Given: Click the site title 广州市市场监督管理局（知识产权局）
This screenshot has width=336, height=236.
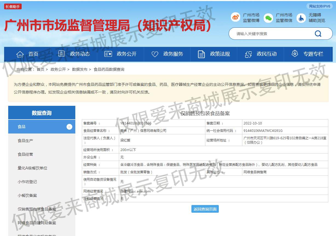Looking at the screenshot, I should click(109, 26).
